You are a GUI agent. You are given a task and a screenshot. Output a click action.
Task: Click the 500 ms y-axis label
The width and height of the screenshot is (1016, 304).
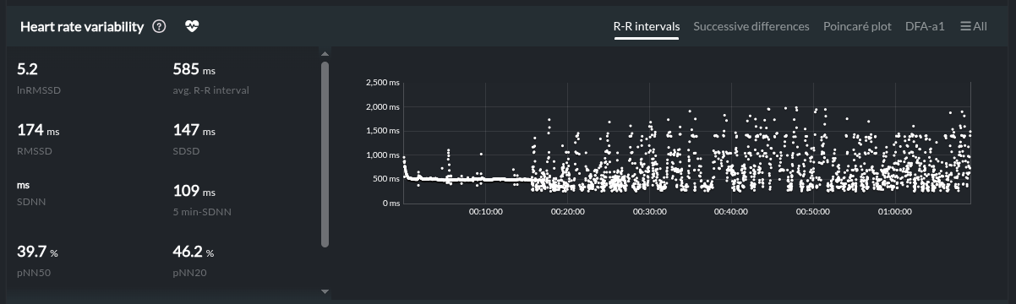click(386, 179)
